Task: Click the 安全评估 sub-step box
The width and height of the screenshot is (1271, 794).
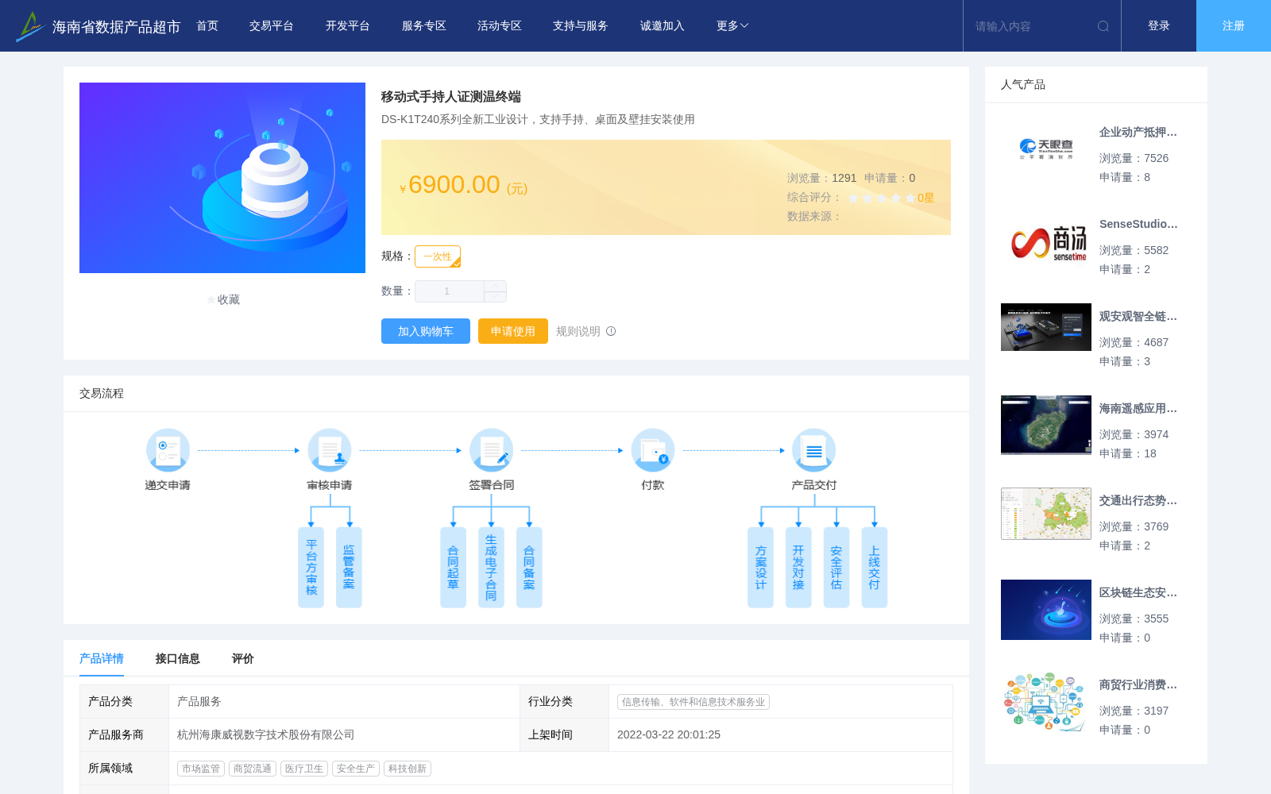Action: pyautogui.click(x=836, y=568)
